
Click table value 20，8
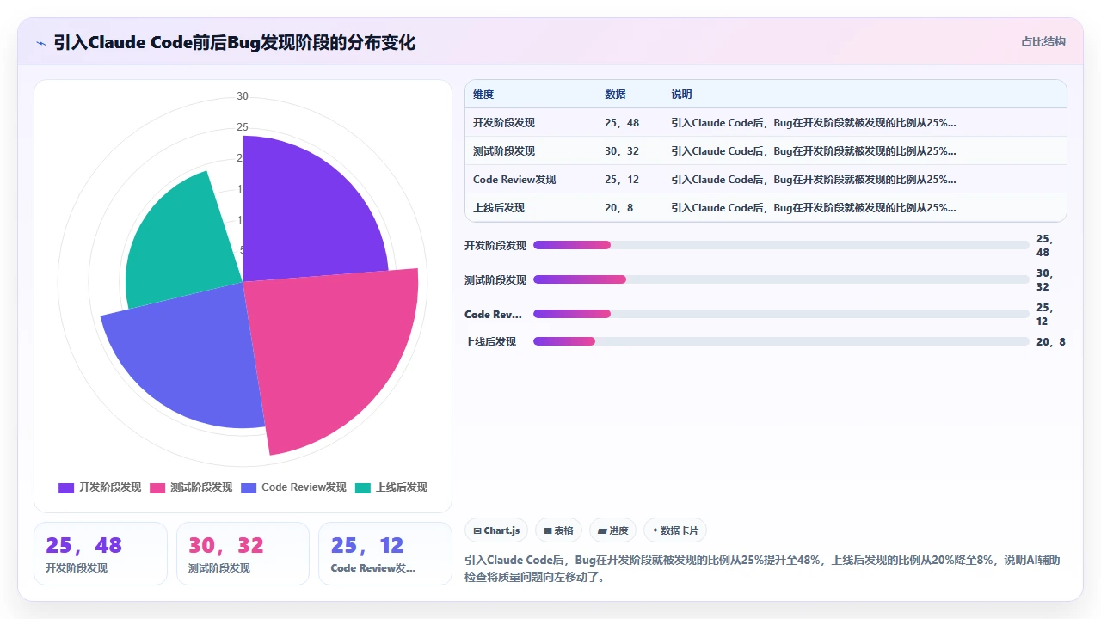[x=619, y=208]
